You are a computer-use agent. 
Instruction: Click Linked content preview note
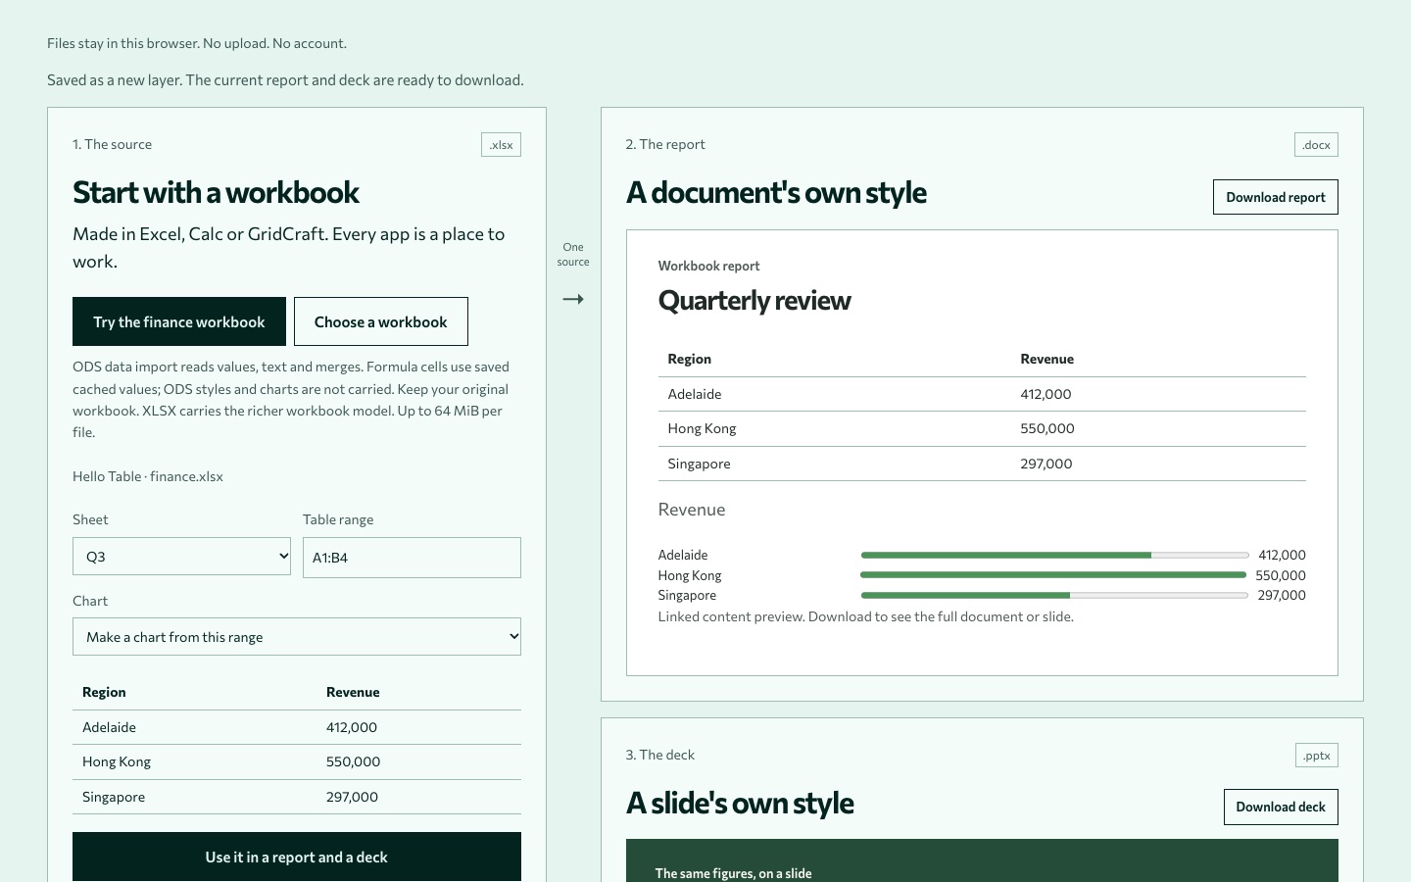pyautogui.click(x=866, y=616)
